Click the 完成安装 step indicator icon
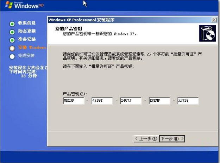220x163 pixels. (12, 56)
